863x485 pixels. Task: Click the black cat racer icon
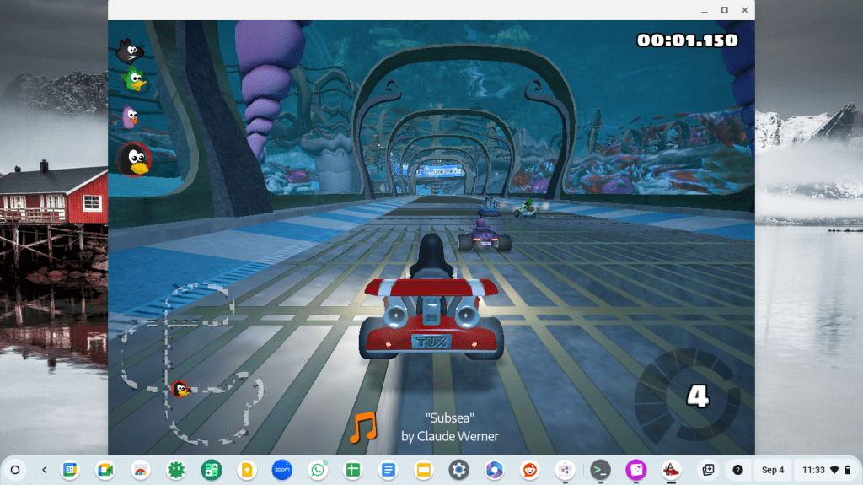(x=129, y=51)
